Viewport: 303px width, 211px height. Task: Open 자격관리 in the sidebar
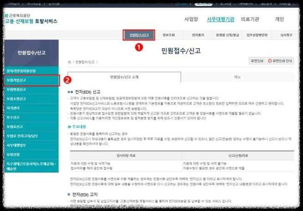point(31,108)
